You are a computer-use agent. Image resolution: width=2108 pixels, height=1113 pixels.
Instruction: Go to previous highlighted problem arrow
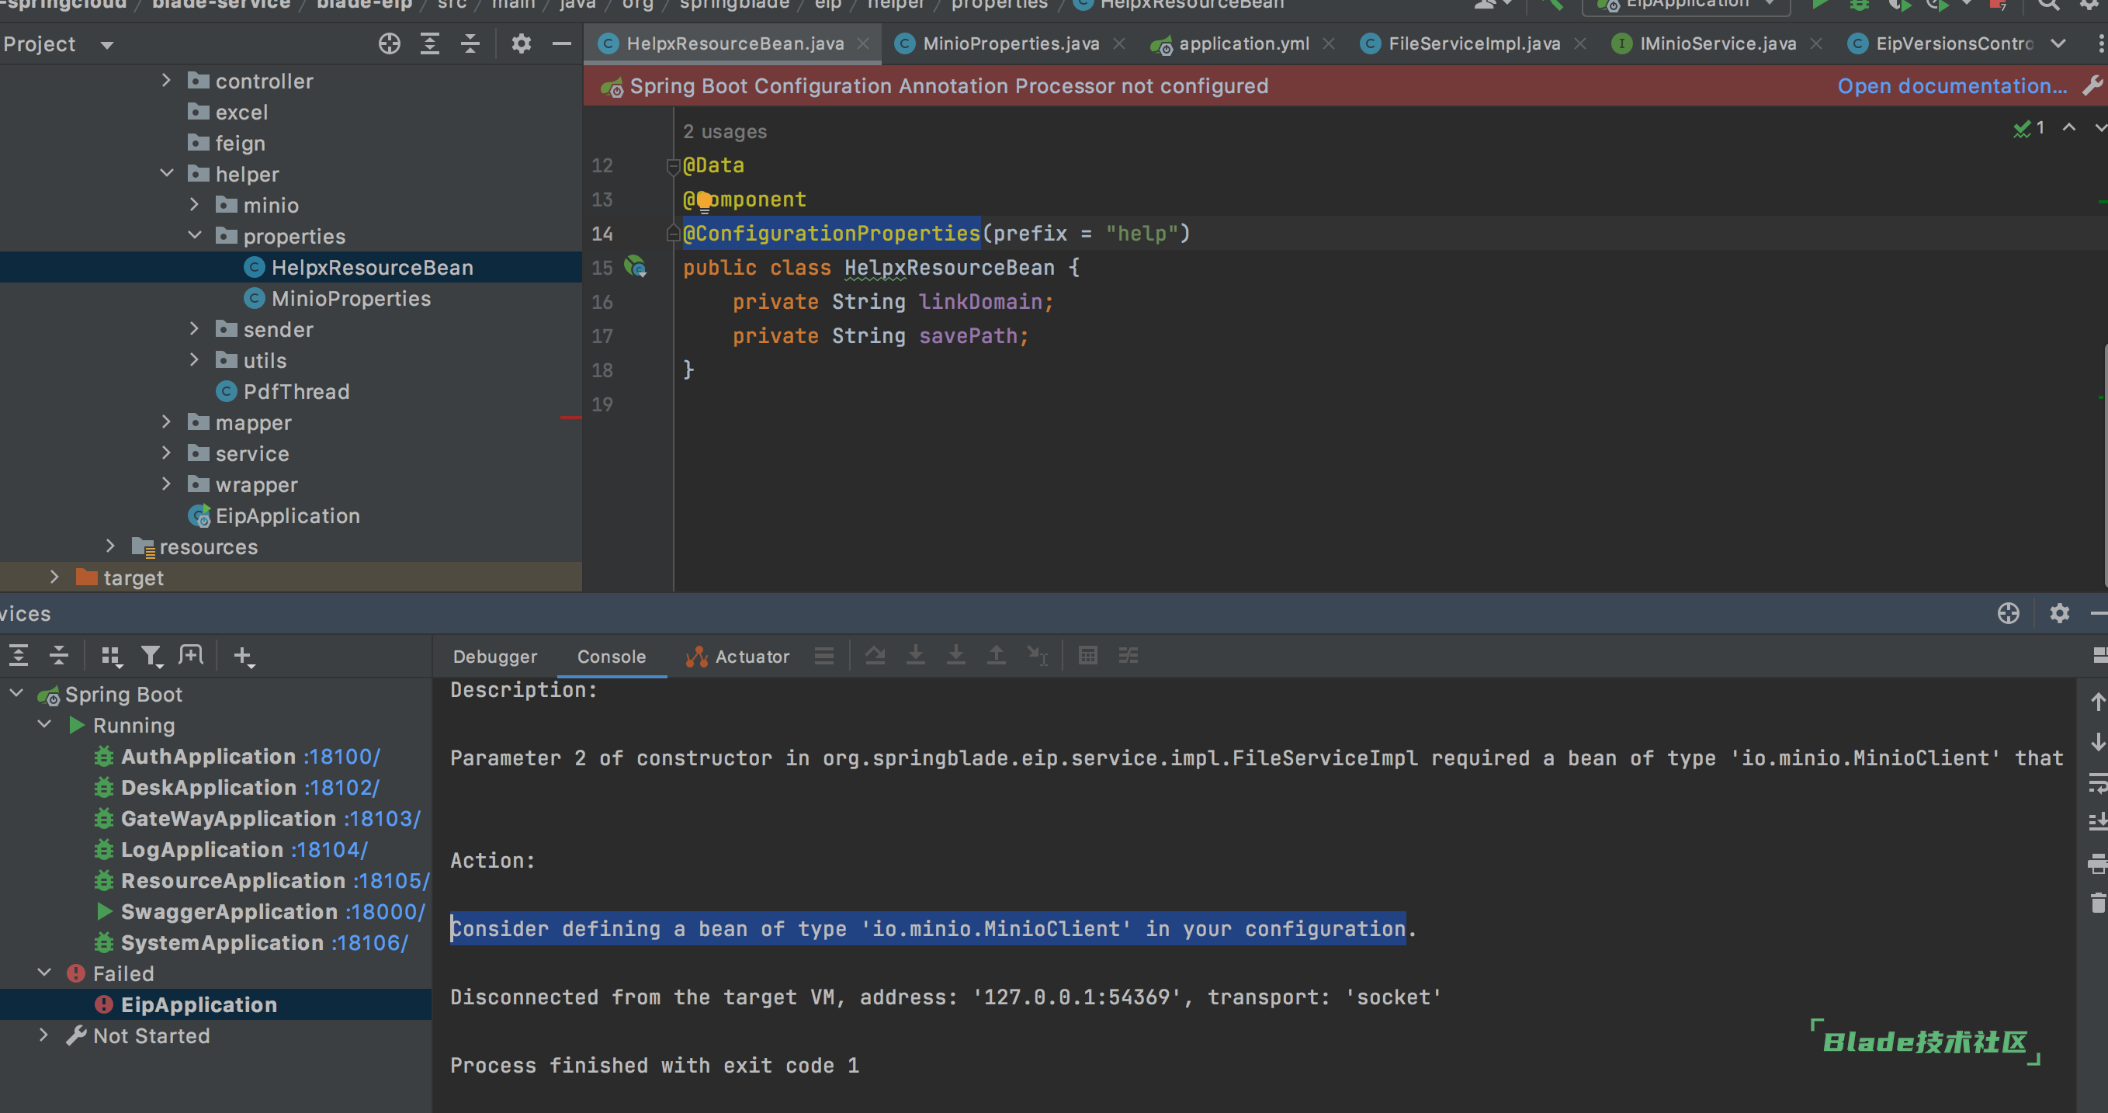(2068, 127)
